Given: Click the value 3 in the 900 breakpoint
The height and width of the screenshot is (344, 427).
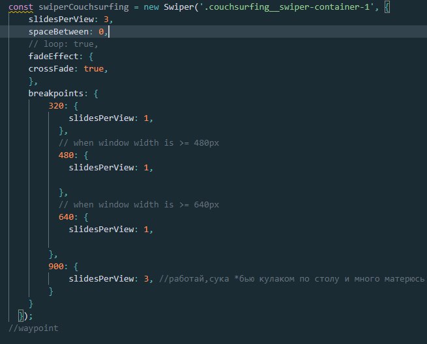Looking at the screenshot, I should coord(146,279).
